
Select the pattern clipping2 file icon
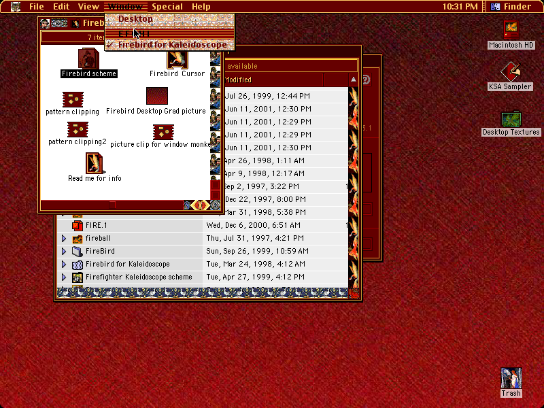click(x=78, y=129)
